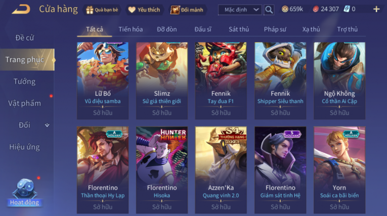The image size is (387, 216).
Task: Select Florentino Hisoka skin card
Action: pos(162,170)
